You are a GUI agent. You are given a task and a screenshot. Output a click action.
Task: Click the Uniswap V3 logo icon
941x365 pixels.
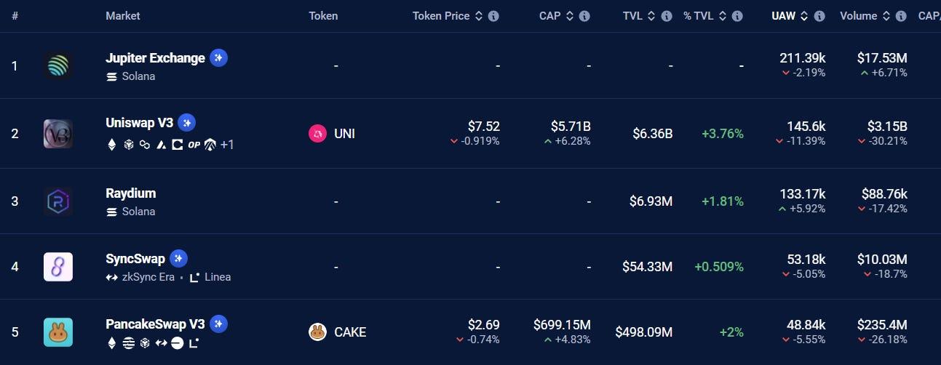click(x=57, y=134)
